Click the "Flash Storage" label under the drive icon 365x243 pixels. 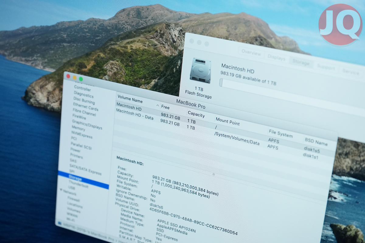pyautogui.click(x=199, y=94)
